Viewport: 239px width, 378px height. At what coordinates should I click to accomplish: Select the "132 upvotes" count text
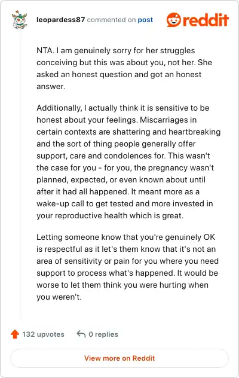tap(44, 334)
